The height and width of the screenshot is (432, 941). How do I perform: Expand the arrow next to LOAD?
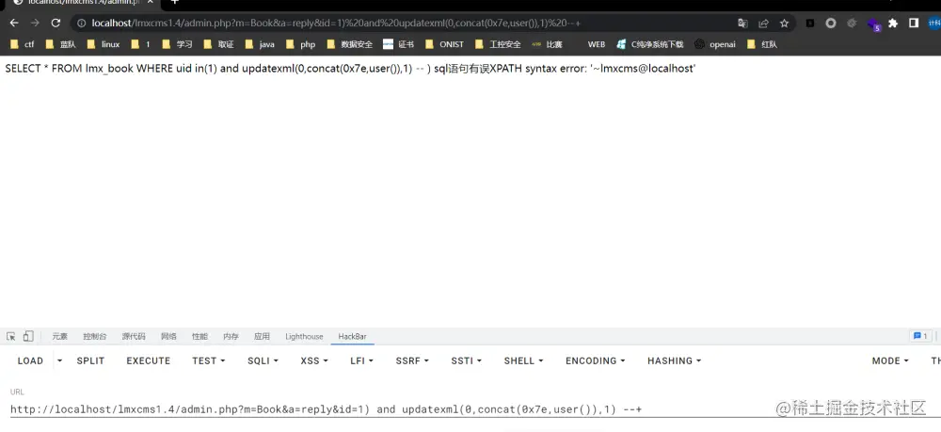[59, 360]
